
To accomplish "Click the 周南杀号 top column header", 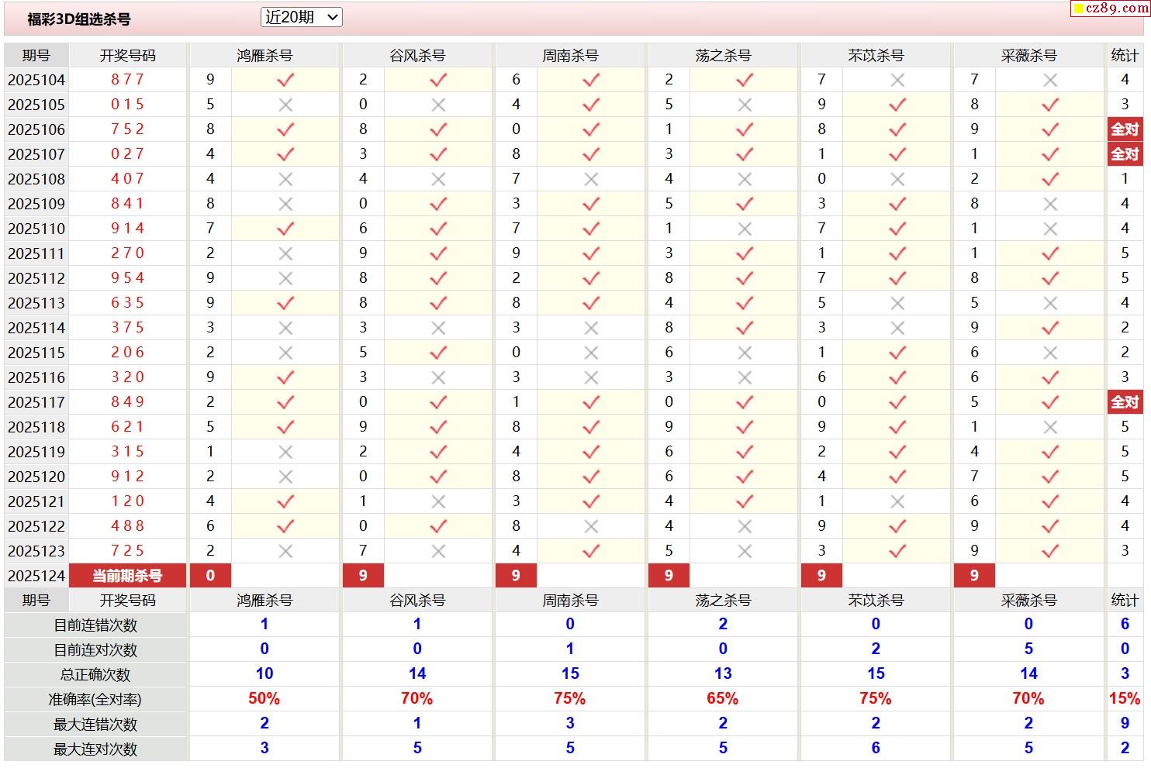I will pyautogui.click(x=570, y=56).
